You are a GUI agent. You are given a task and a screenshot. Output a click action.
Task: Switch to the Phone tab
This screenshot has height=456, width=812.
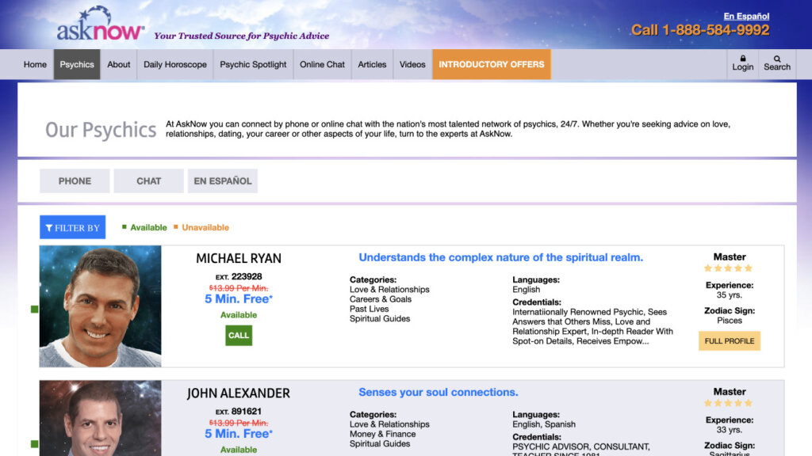click(x=75, y=181)
